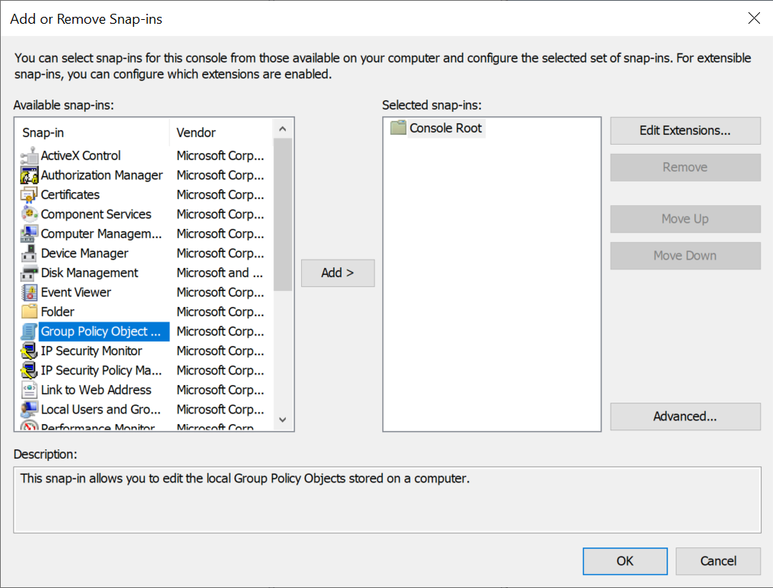Click the scroll down arrow in snap-in list
The image size is (773, 588).
(283, 420)
